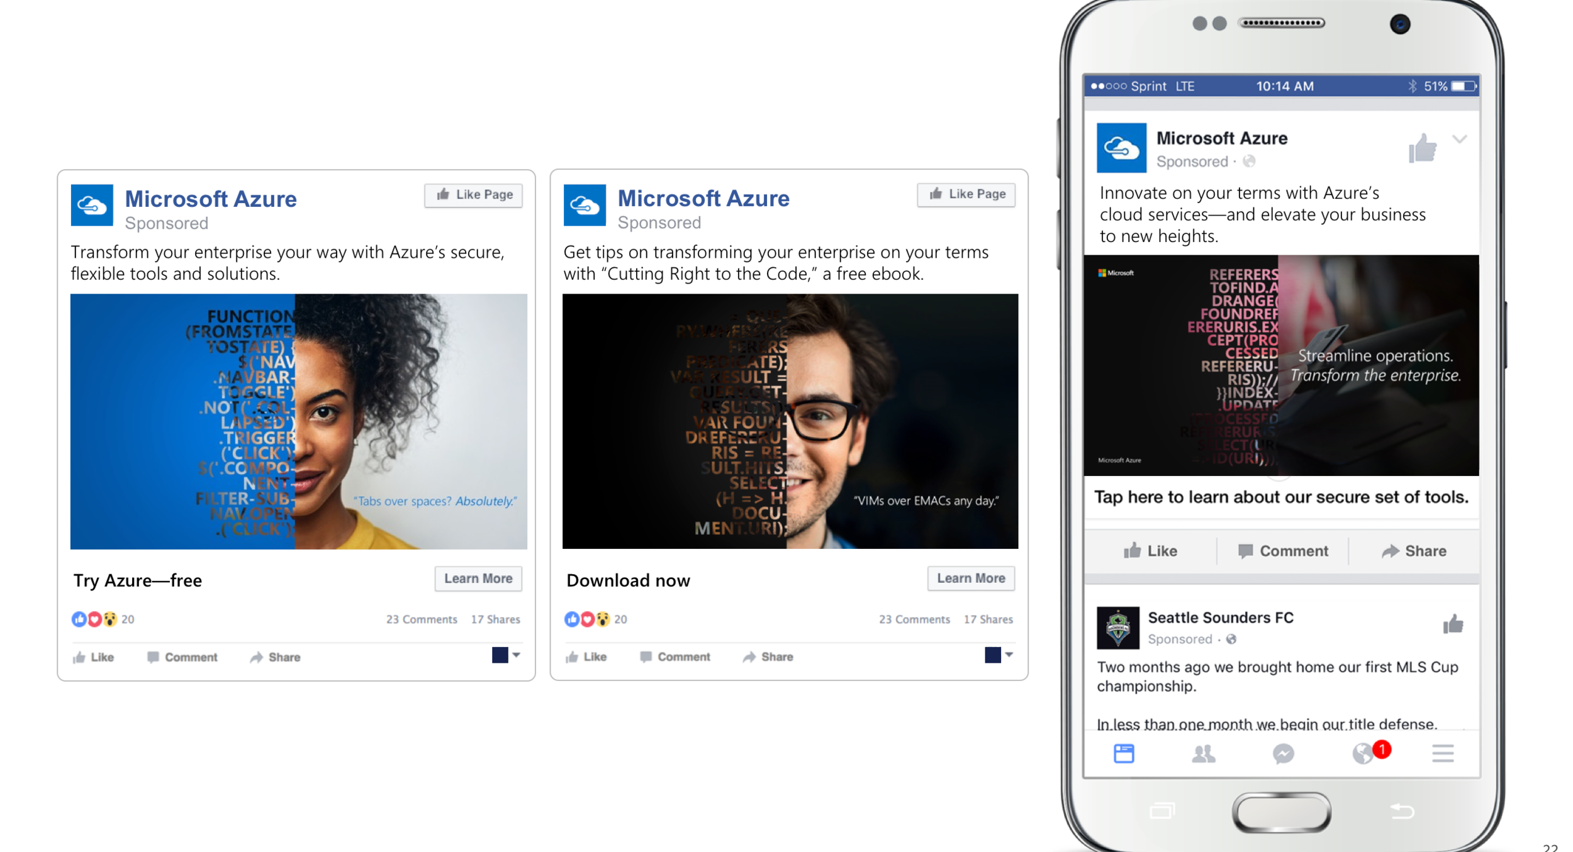Viewport: 1573px width, 852px height.
Task: Comment on the Download now ad post
Action: (675, 657)
